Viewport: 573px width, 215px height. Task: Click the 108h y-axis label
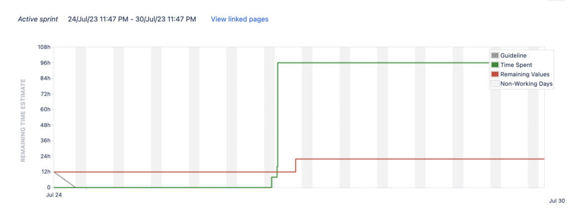44,47
